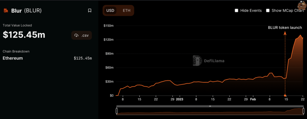Image resolution: width=307 pixels, height=119 pixels.
Task: Select the USD denomination tab
Action: [110, 10]
